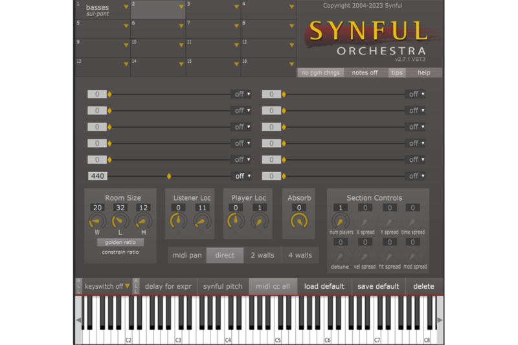
Task: Click the Absorb knob
Action: tap(298, 221)
